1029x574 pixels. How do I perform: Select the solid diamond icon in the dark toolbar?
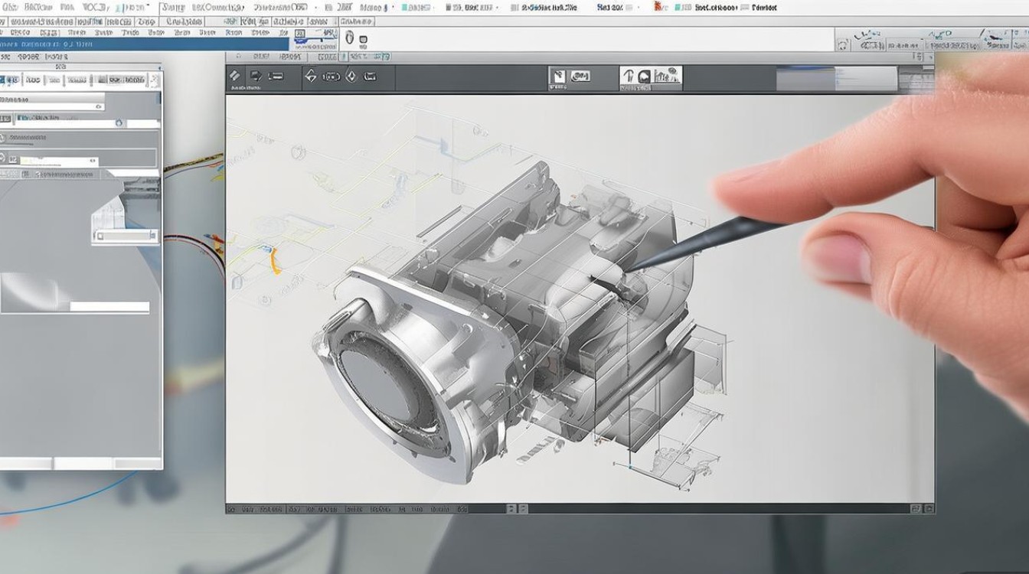click(351, 76)
